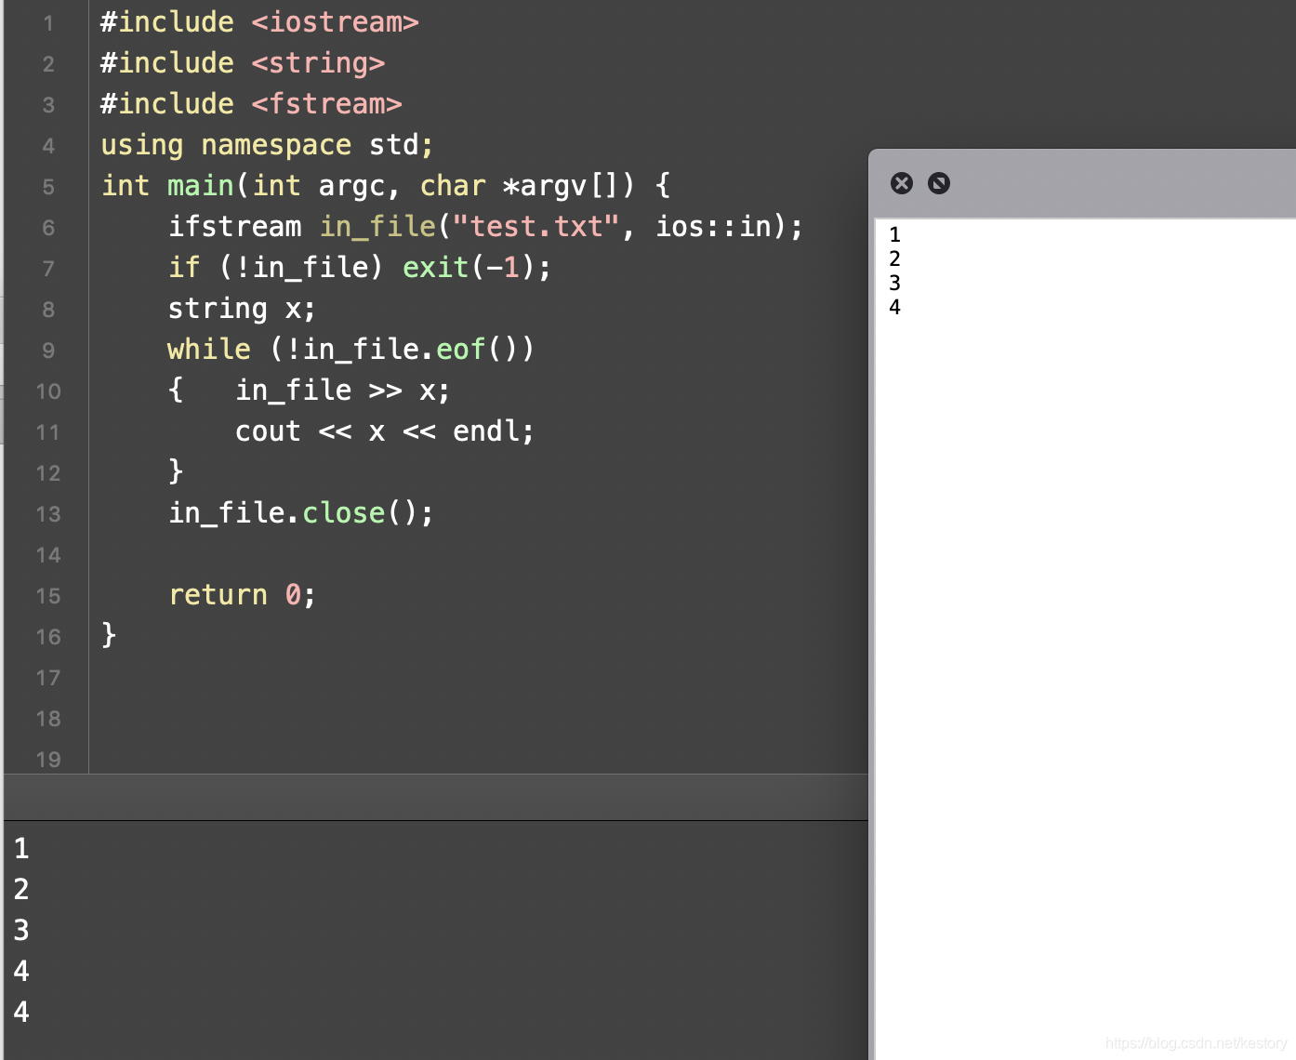Click line number 17 in the gutter
Image resolution: width=1296 pixels, height=1060 pixels.
point(48,678)
